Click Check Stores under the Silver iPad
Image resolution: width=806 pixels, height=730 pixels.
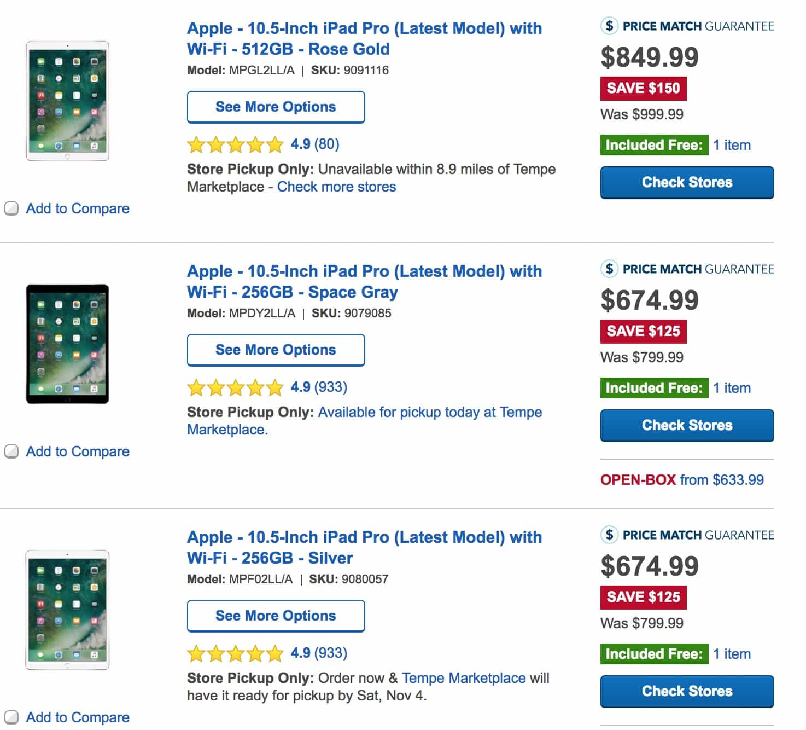686,691
